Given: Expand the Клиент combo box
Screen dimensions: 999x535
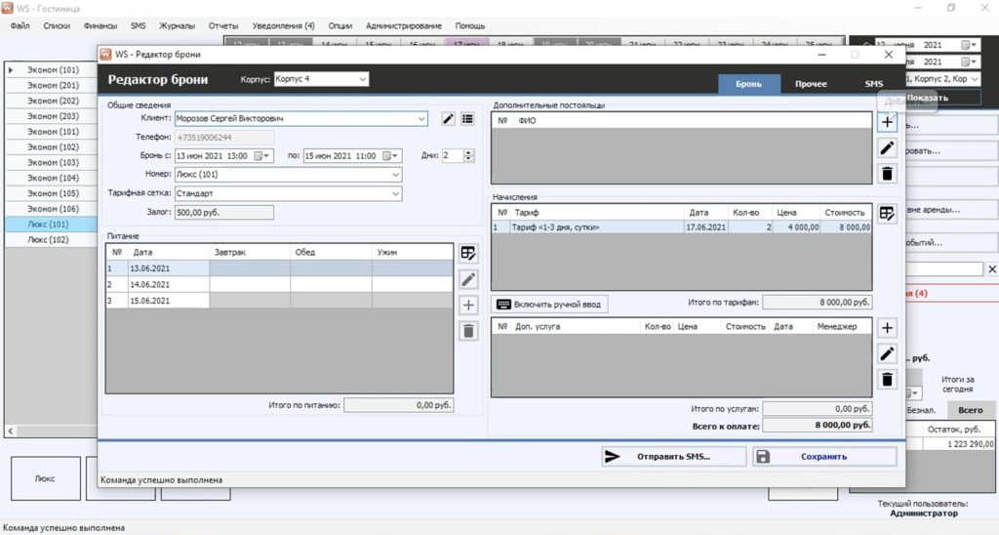Looking at the screenshot, I should click(421, 118).
